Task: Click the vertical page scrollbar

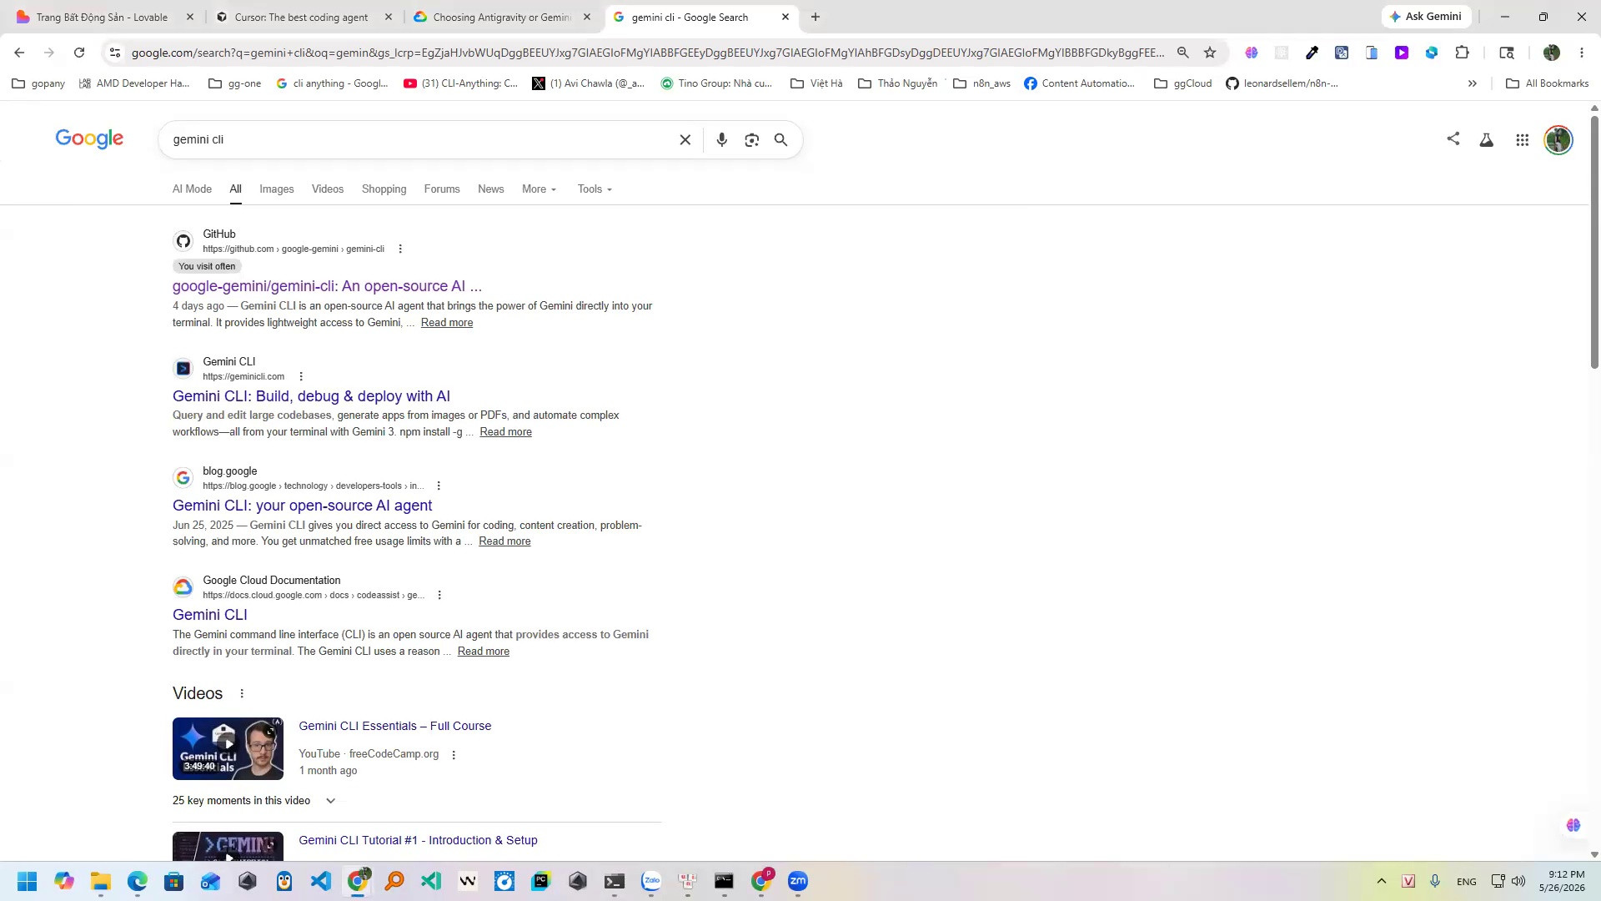Action: [1594, 242]
